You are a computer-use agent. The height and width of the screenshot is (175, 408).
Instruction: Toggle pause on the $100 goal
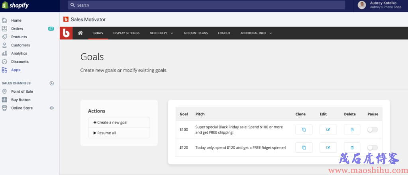click(373, 130)
